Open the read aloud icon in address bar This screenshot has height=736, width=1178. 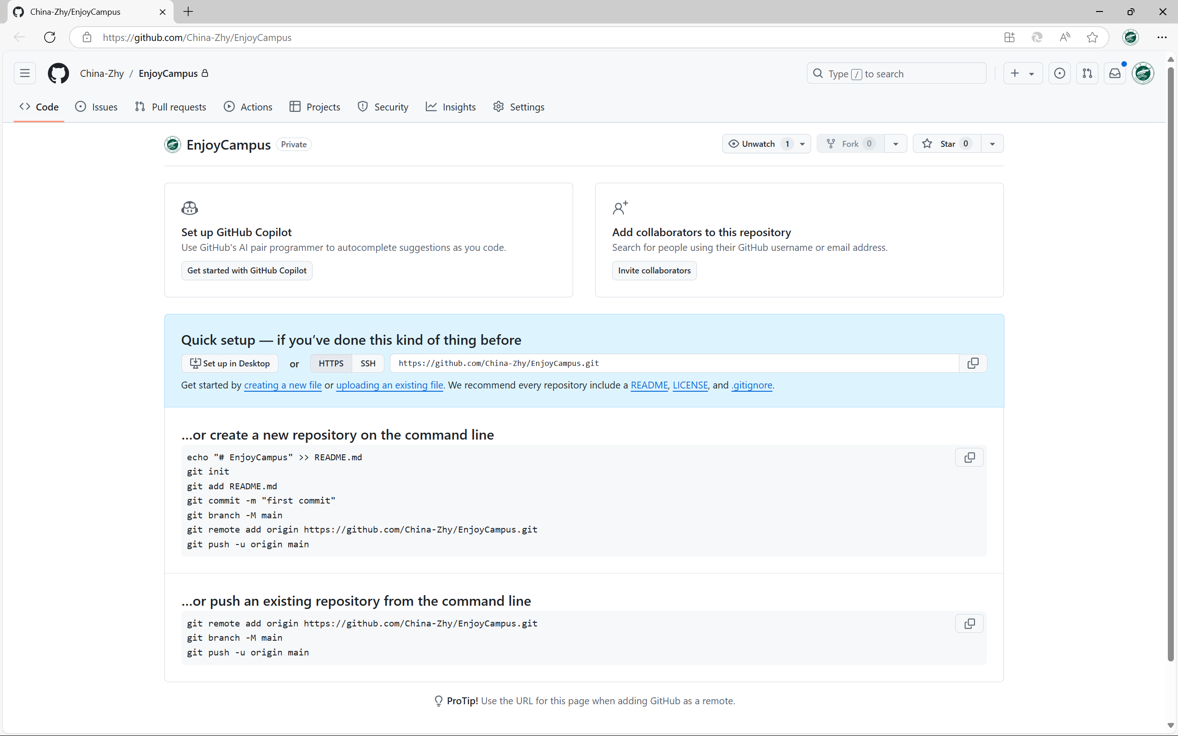[x=1065, y=37]
